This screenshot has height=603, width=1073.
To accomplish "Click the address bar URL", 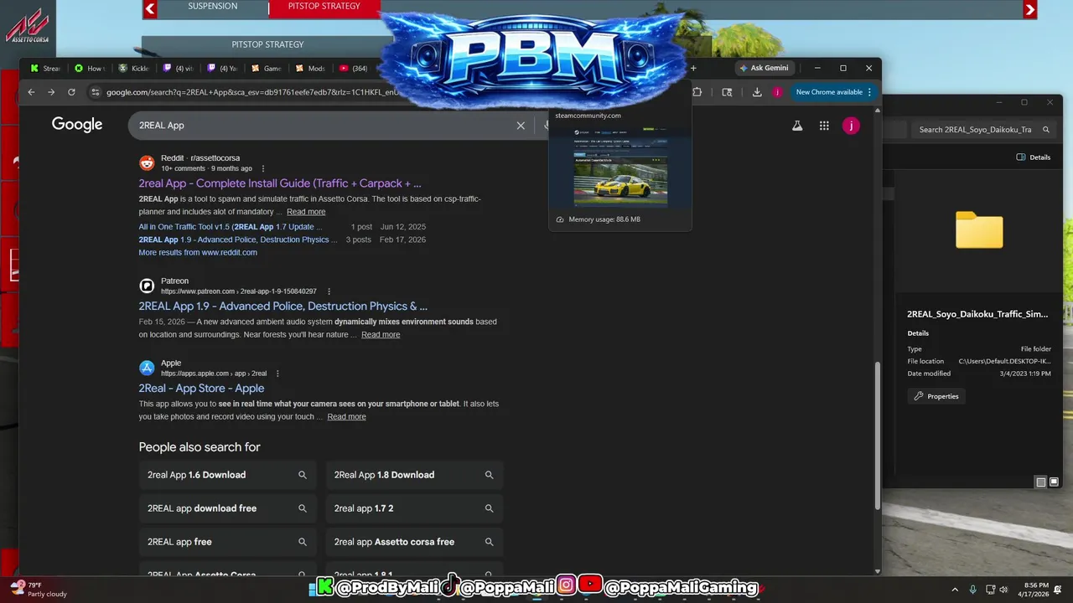I will (251, 92).
